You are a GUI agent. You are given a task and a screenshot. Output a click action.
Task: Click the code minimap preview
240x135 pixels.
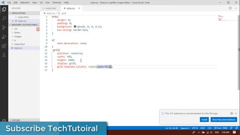[x=227, y=18]
